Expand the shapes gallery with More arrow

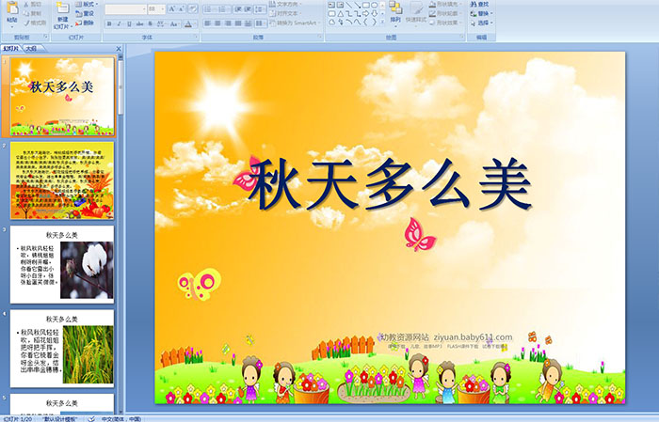[x=382, y=23]
